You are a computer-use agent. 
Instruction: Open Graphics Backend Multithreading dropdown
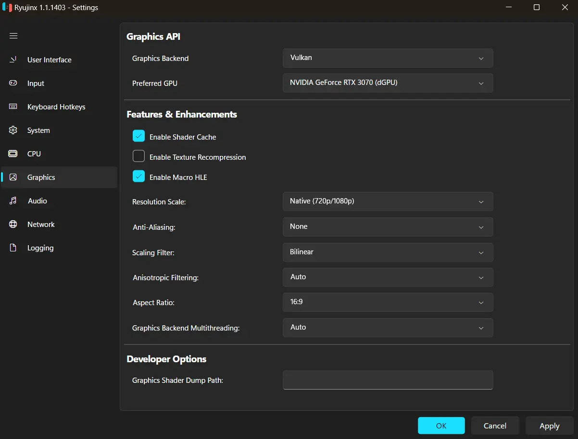point(388,328)
